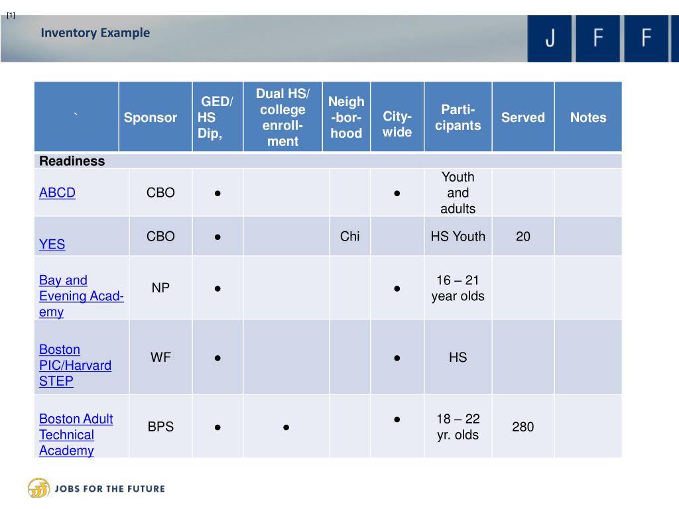The width and height of the screenshot is (679, 509).
Task: Select the City-wide column header
Action: [x=397, y=117]
